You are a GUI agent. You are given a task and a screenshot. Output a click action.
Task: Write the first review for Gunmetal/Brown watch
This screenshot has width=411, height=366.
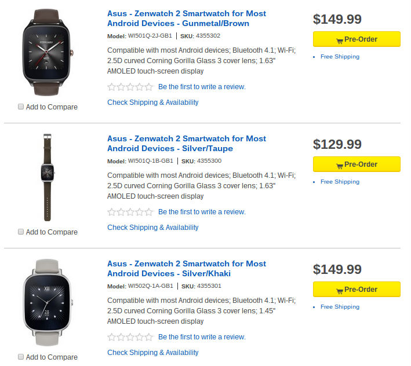coord(202,87)
